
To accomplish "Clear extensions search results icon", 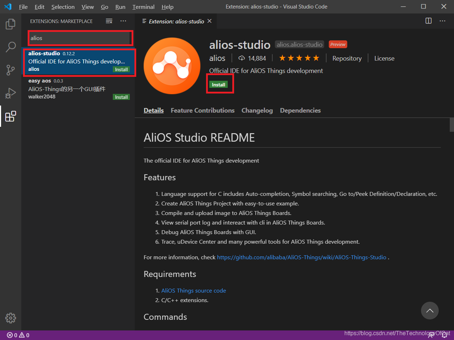I will click(109, 21).
